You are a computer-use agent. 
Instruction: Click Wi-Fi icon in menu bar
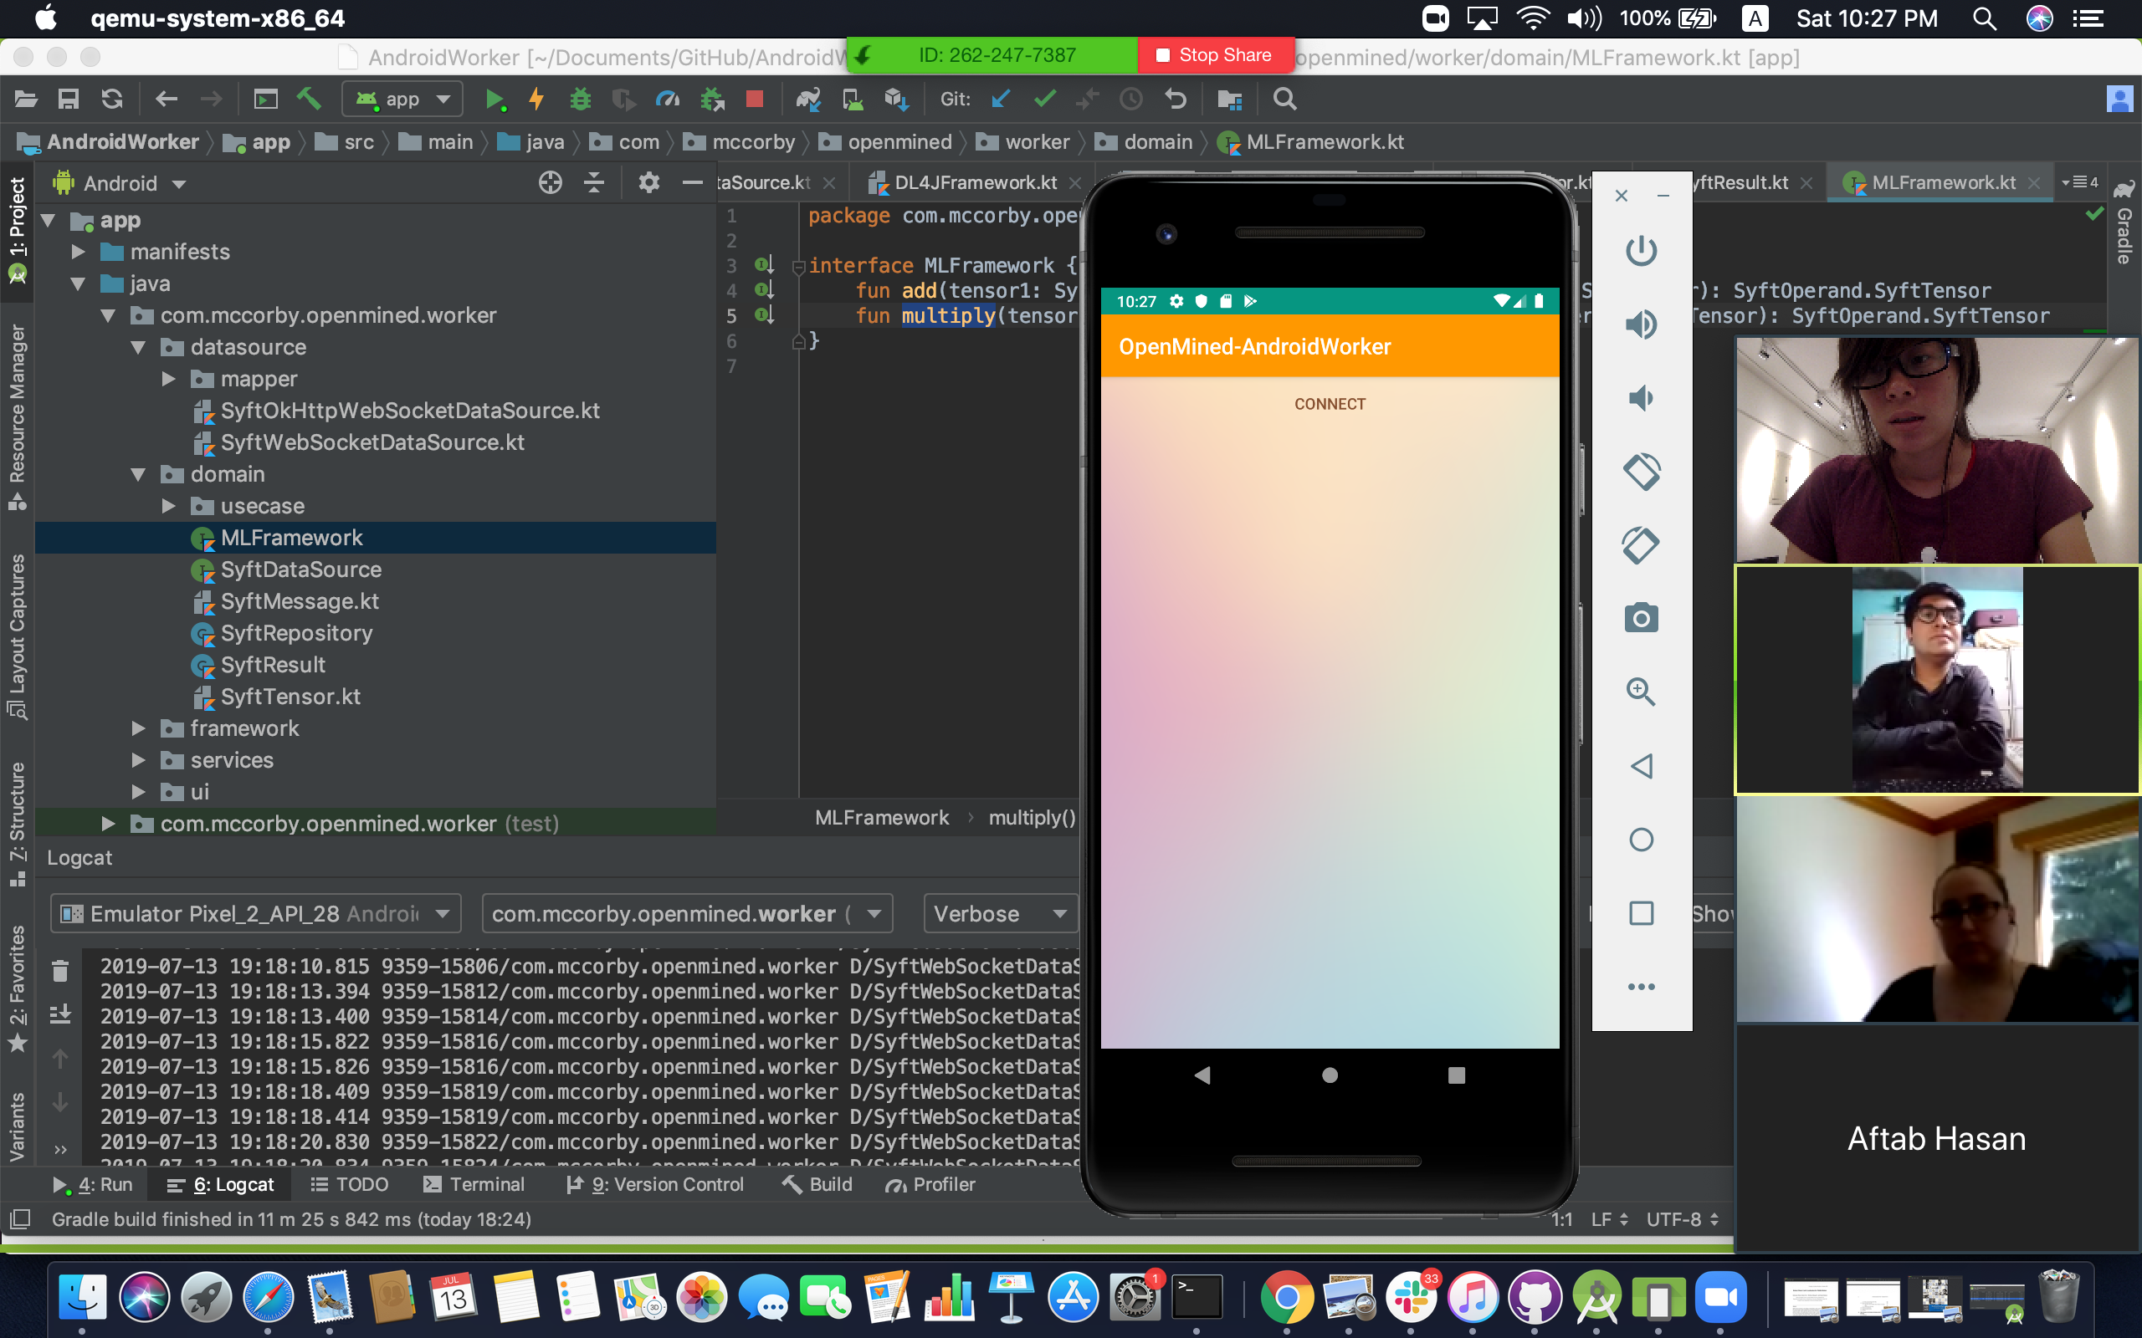[1532, 18]
